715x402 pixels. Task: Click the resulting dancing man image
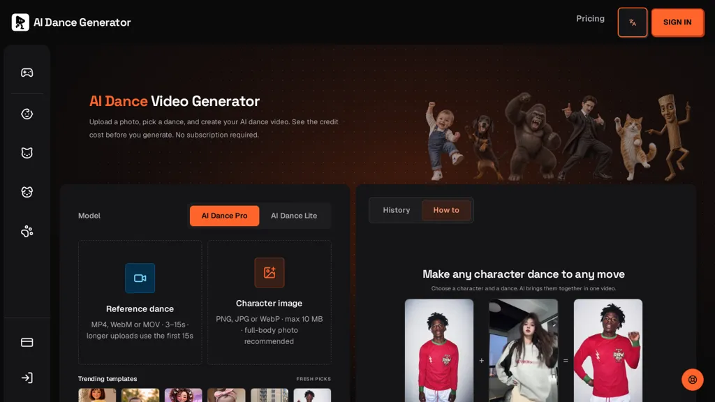(x=608, y=350)
